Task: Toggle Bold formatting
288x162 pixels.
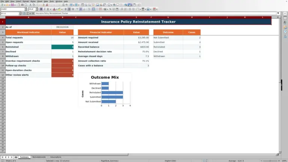Action: click(x=41, y=9)
